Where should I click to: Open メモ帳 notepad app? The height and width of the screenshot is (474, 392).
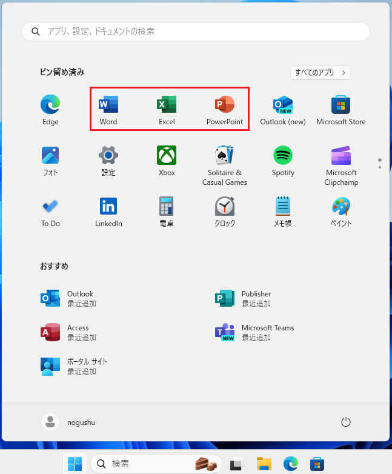[283, 212]
